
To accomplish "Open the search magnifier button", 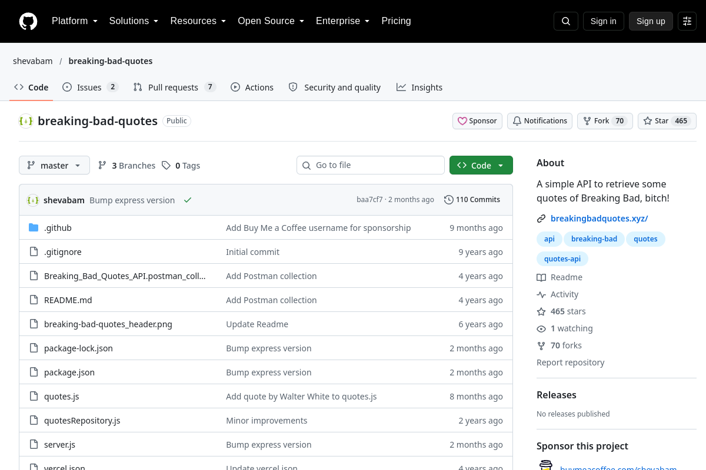I will pos(566,21).
